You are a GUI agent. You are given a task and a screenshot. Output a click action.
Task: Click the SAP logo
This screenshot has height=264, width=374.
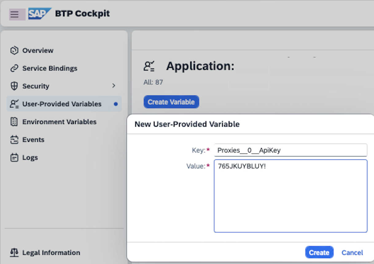(40, 14)
